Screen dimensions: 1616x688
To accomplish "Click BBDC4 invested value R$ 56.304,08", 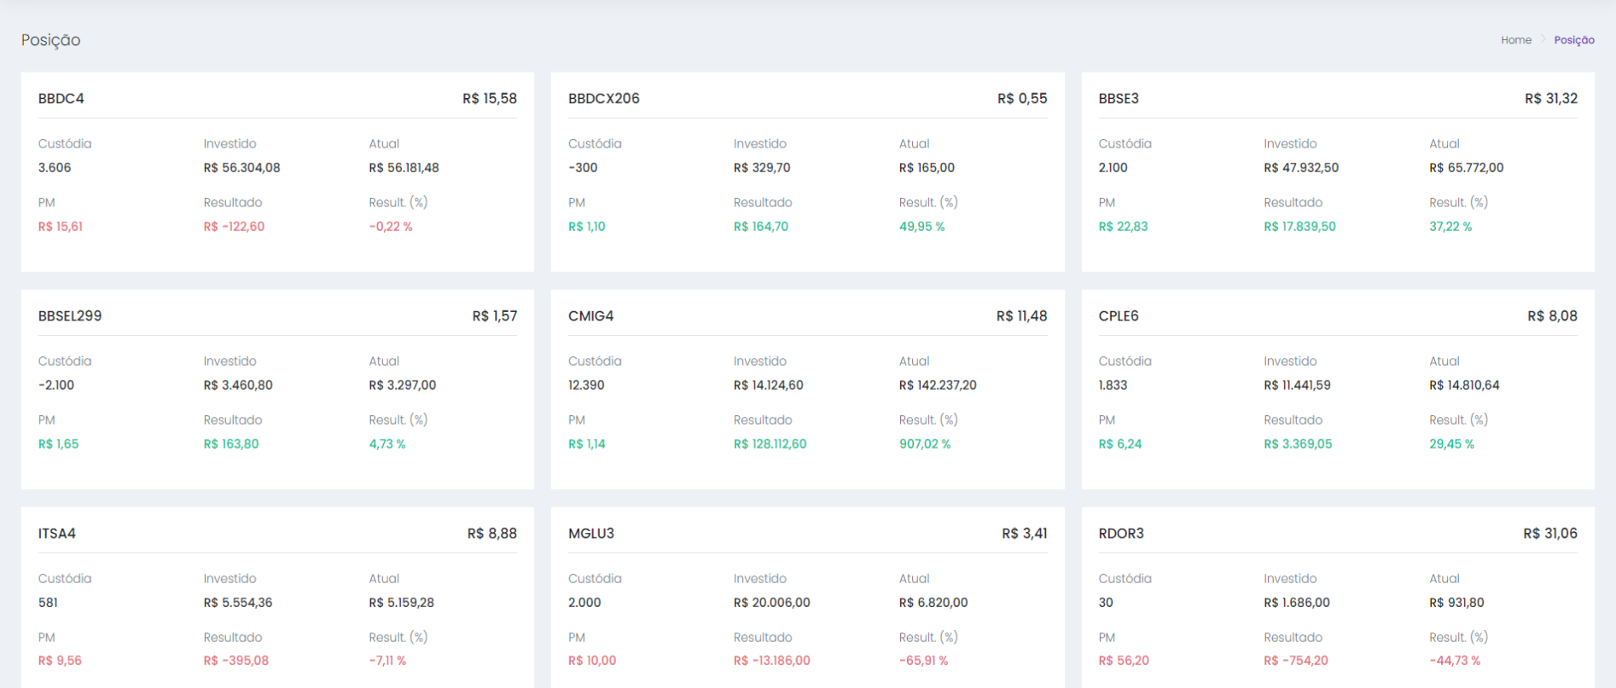I will click(x=242, y=168).
